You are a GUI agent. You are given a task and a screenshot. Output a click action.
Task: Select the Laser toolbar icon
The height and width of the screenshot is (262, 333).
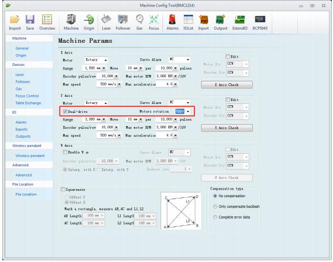click(x=106, y=20)
